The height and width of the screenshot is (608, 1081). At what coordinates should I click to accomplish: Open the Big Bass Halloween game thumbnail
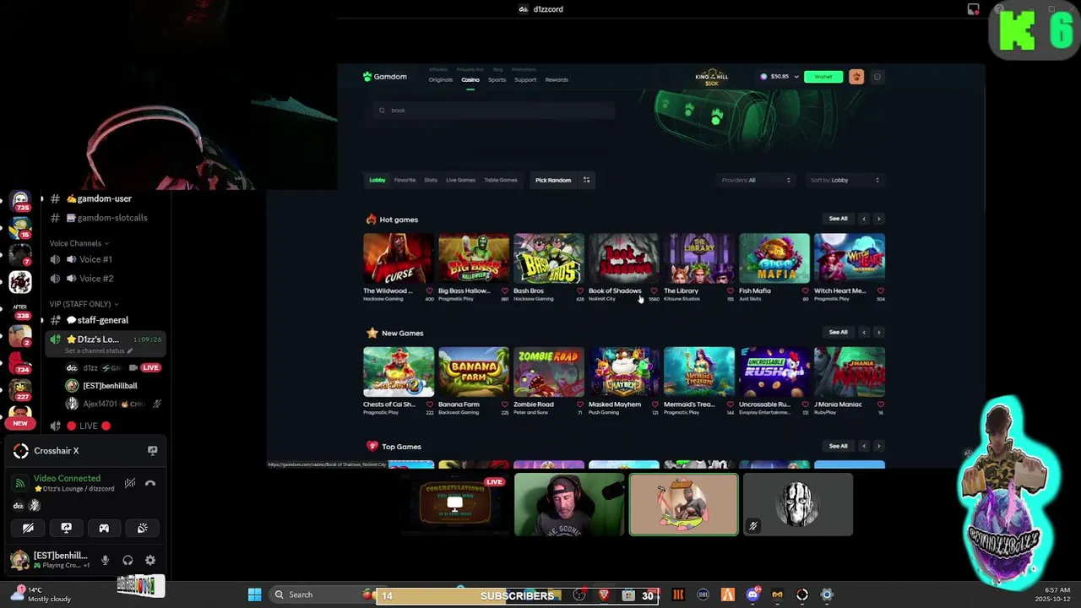474,258
